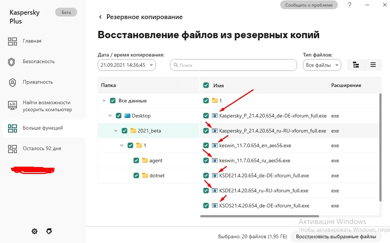This screenshot has height=243, width=390.
Task: Click the Осталось 92 дня icon
Action: [x=12, y=149]
